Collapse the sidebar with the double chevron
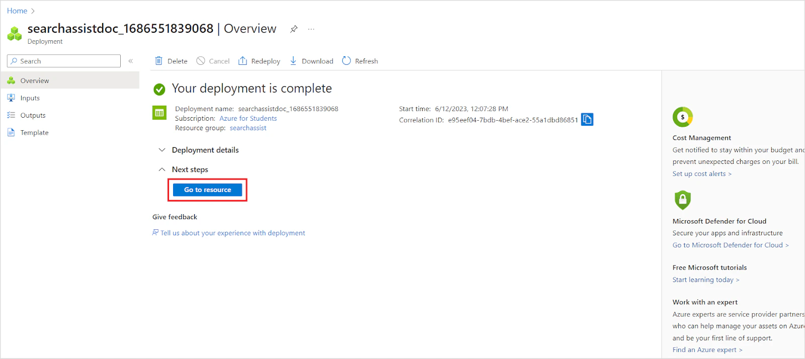 (x=130, y=61)
